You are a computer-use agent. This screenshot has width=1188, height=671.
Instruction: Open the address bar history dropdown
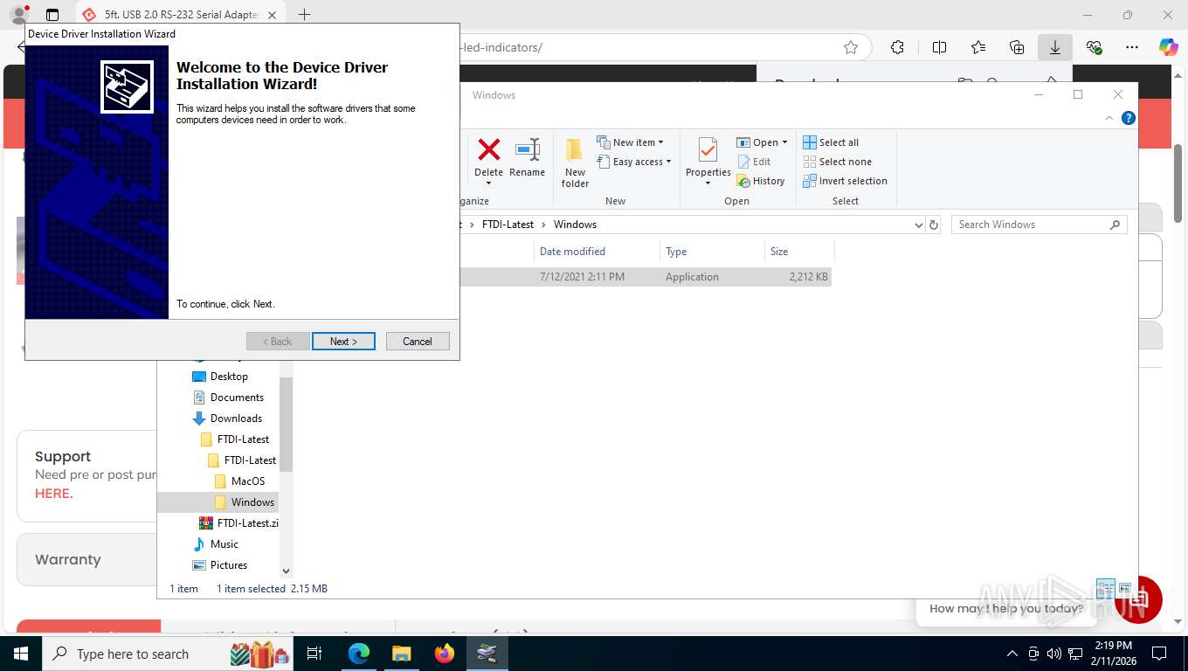point(918,225)
